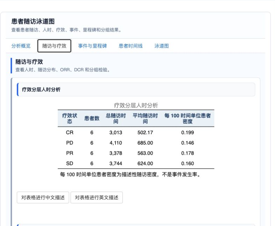
Task: Click mean follow-up value 502.17
Action: point(145,132)
